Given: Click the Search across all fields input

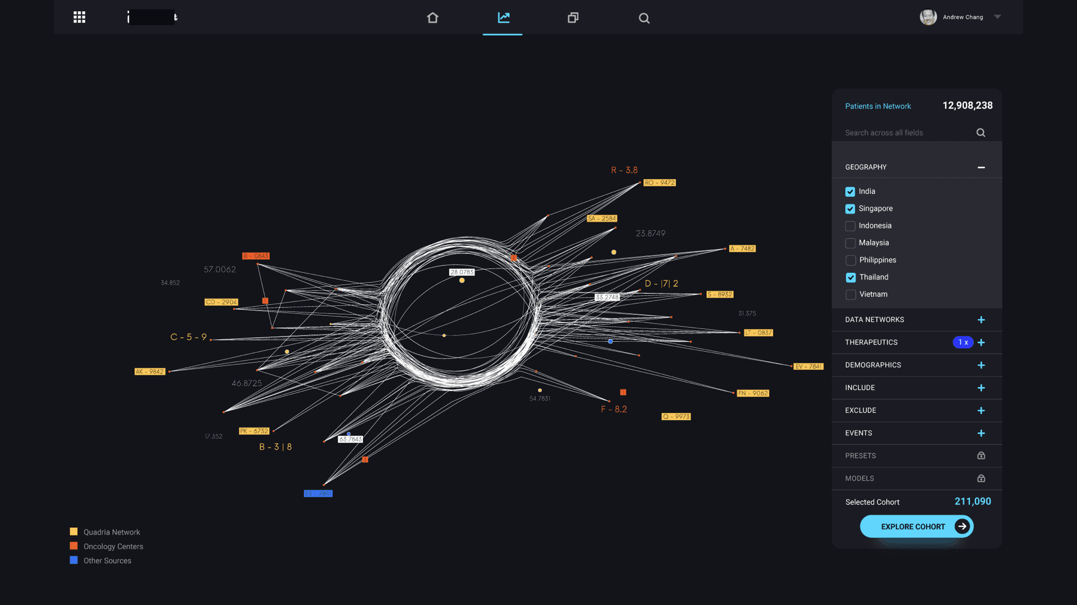Looking at the screenshot, I should click(x=906, y=133).
